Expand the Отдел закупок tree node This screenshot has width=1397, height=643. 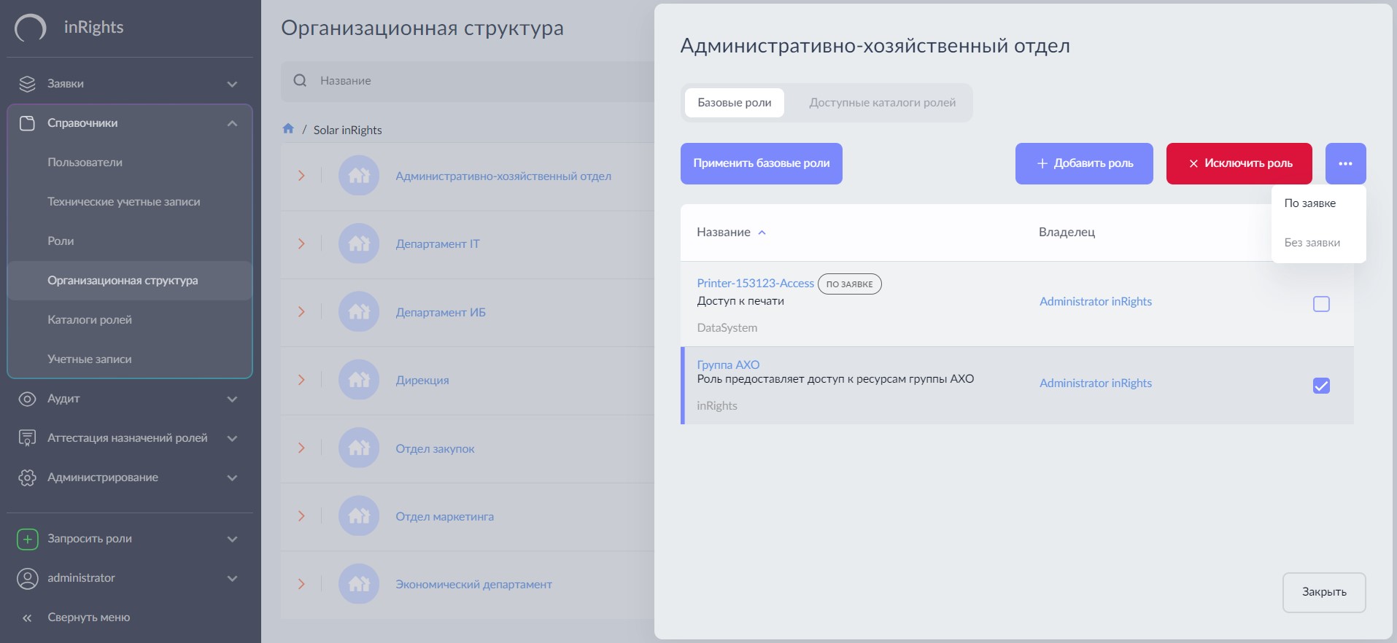point(301,448)
